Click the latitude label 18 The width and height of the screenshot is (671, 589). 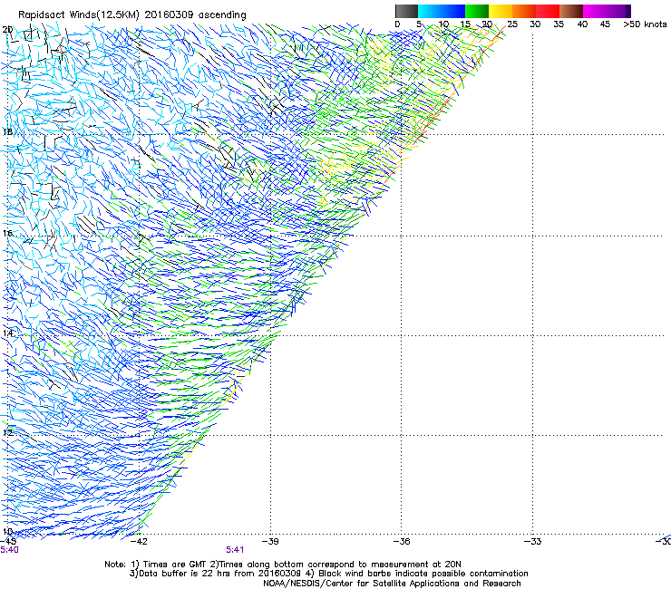click(7, 131)
